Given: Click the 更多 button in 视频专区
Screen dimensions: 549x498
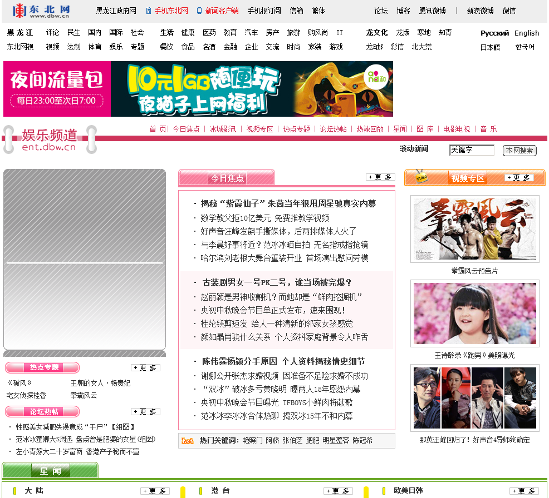Looking at the screenshot, I should pos(519,177).
